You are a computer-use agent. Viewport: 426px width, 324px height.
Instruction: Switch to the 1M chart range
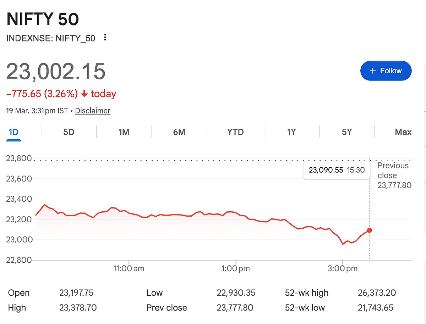[x=124, y=132]
